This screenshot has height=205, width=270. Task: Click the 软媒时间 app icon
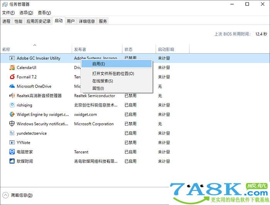(12, 161)
